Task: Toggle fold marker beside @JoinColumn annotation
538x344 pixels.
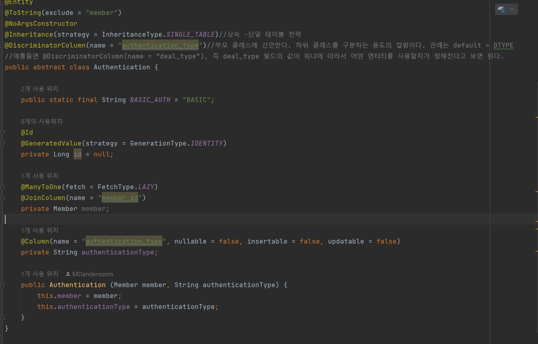Action: (2, 198)
